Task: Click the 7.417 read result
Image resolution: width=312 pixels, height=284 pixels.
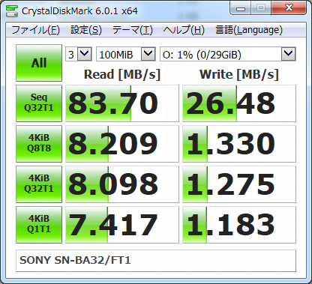Action: tap(122, 225)
